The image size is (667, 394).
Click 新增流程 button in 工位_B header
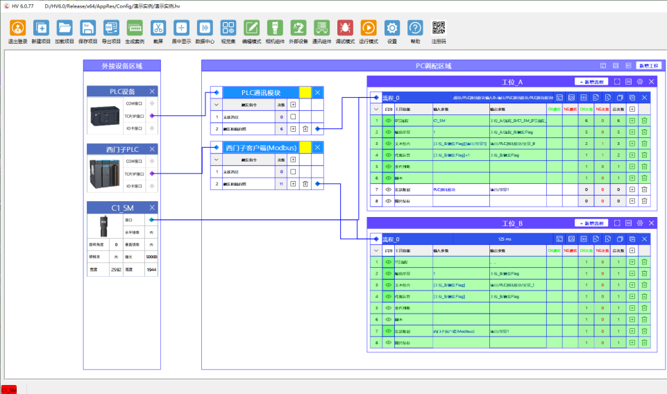(x=591, y=223)
